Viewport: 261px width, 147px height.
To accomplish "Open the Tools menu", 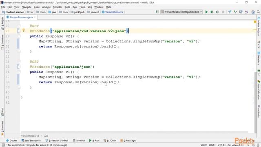I will tap(82, 7).
